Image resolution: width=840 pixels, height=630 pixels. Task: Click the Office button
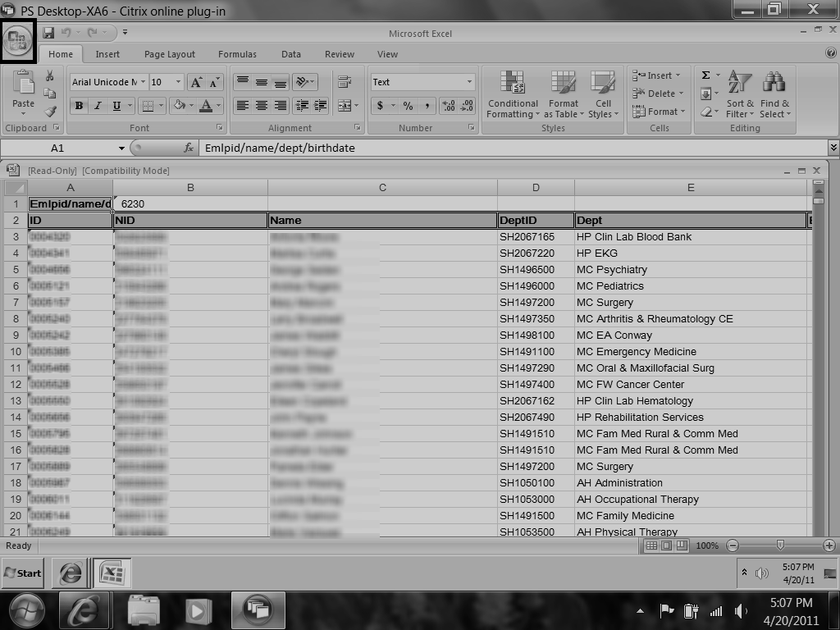pos(18,40)
